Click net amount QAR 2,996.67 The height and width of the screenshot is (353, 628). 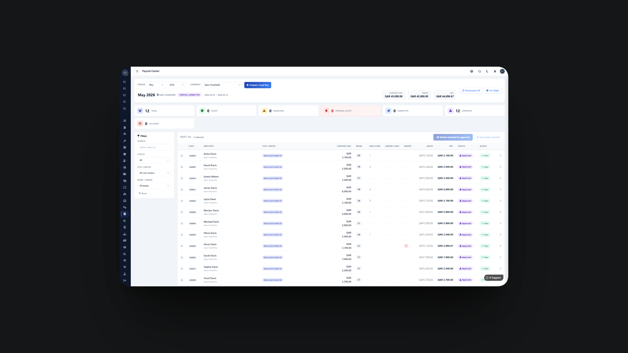[445, 246]
